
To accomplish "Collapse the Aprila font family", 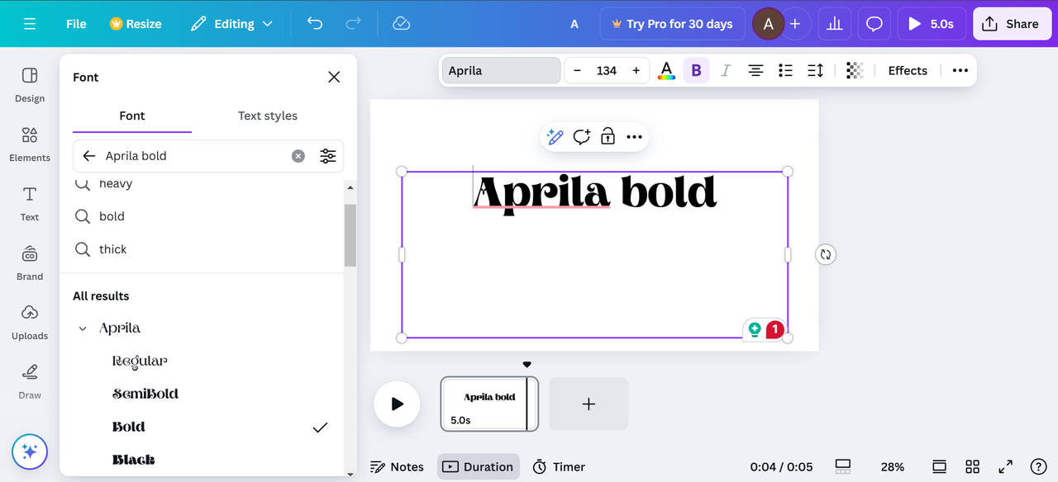I will (83, 328).
